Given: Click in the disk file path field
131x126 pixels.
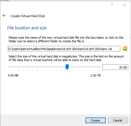Looking at the screenshot, I should [64, 49].
